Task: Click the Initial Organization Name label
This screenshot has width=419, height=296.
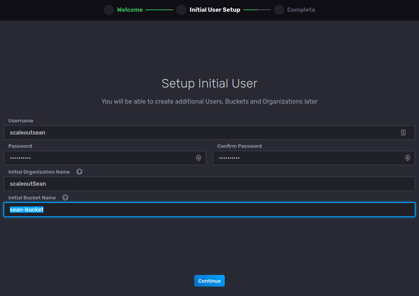Action: [39, 172]
